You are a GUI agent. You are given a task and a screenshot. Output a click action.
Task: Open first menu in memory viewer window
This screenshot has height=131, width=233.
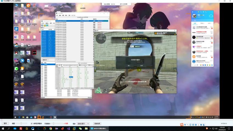pos(57,15)
